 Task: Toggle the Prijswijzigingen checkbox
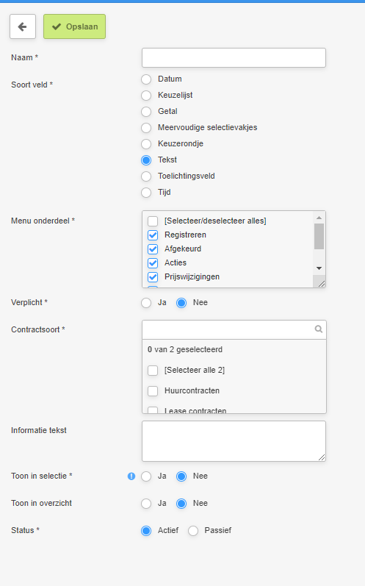coord(153,277)
